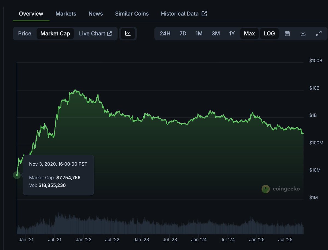The image size is (328, 250).
Task: Choose the Max time range option
Action: 249,33
